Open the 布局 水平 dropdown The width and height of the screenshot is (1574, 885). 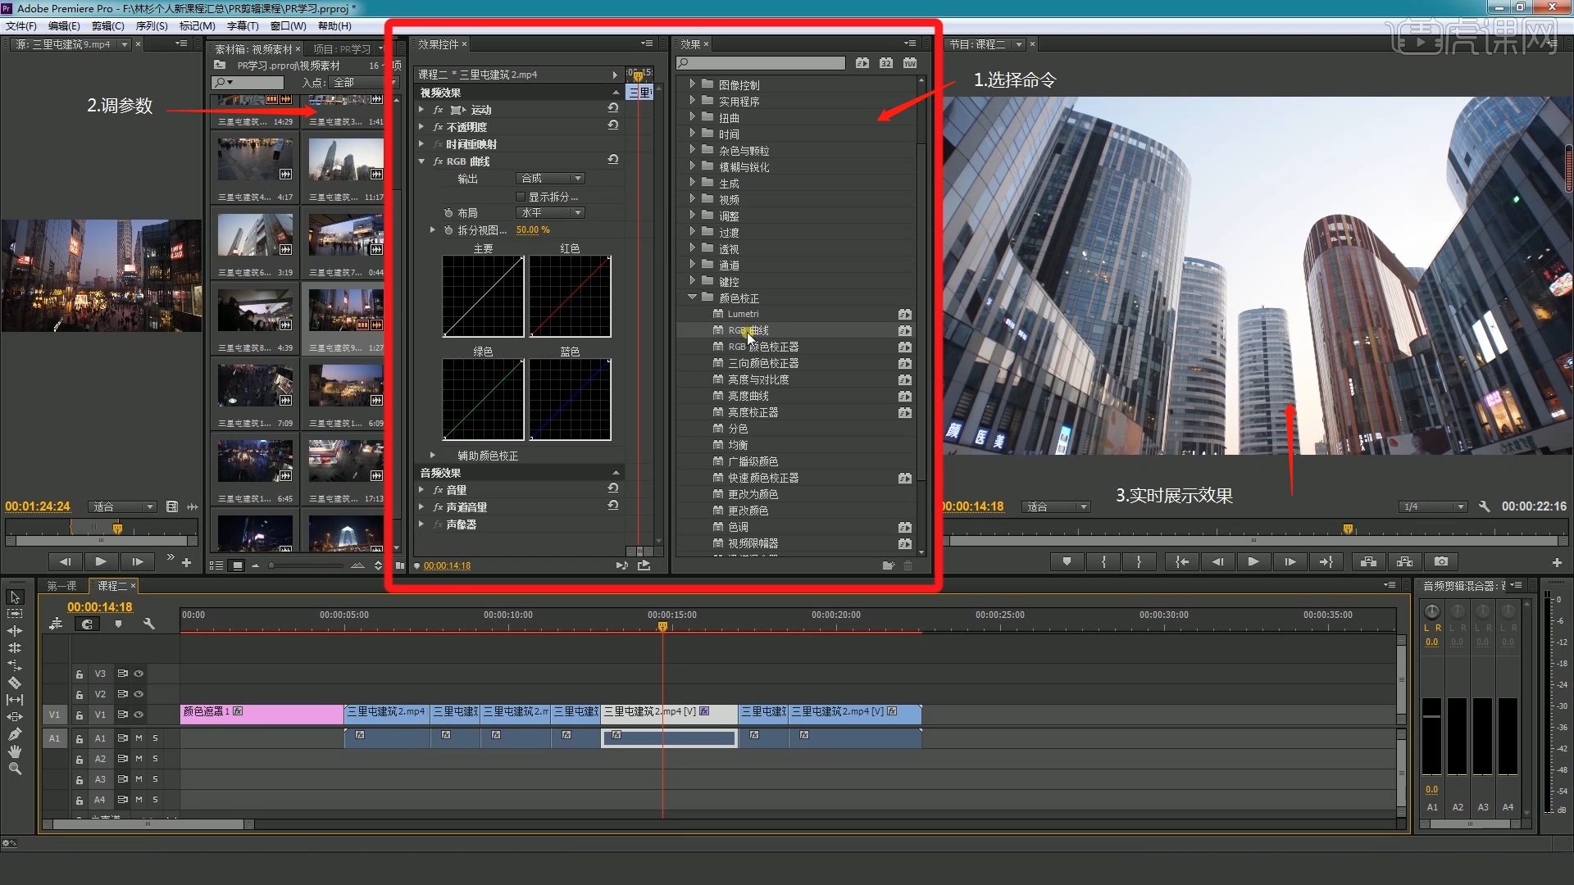[550, 212]
